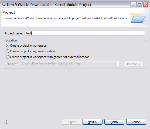Minimize the wizard dialog window

point(133,5)
